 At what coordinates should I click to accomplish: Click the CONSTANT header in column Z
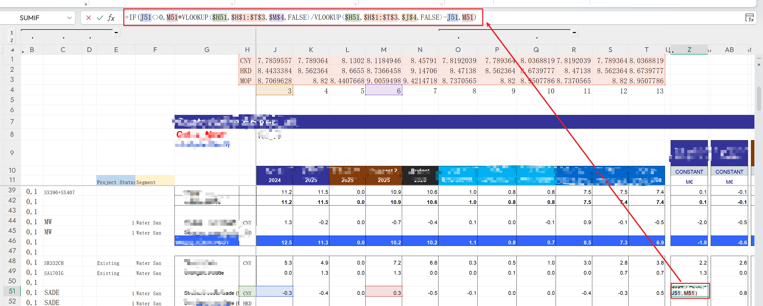point(689,172)
